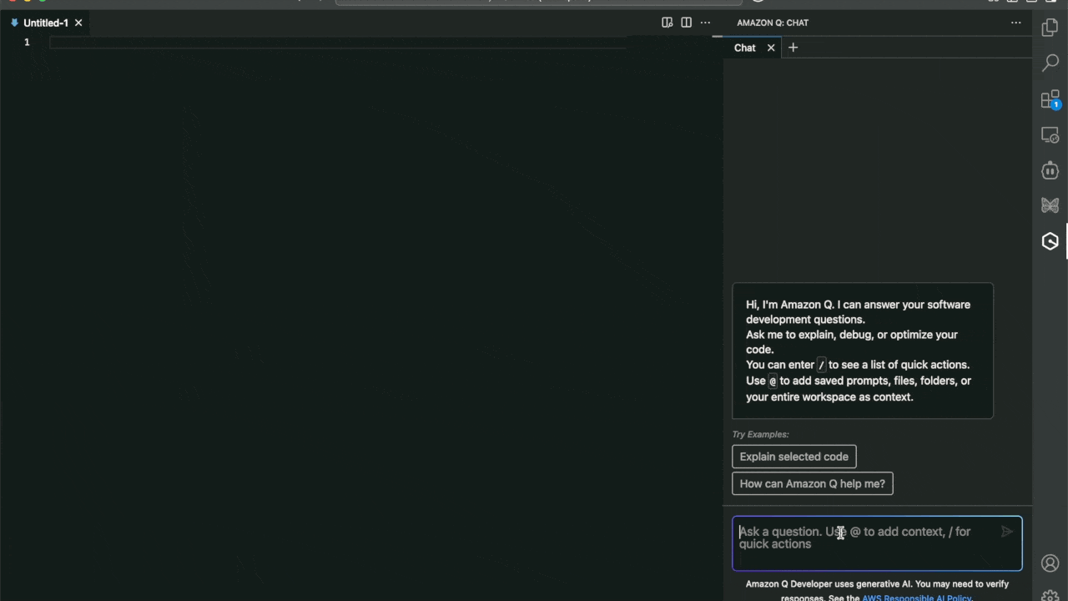Open the Explorer view in the activity bar
1068x601 pixels.
coord(1050,28)
